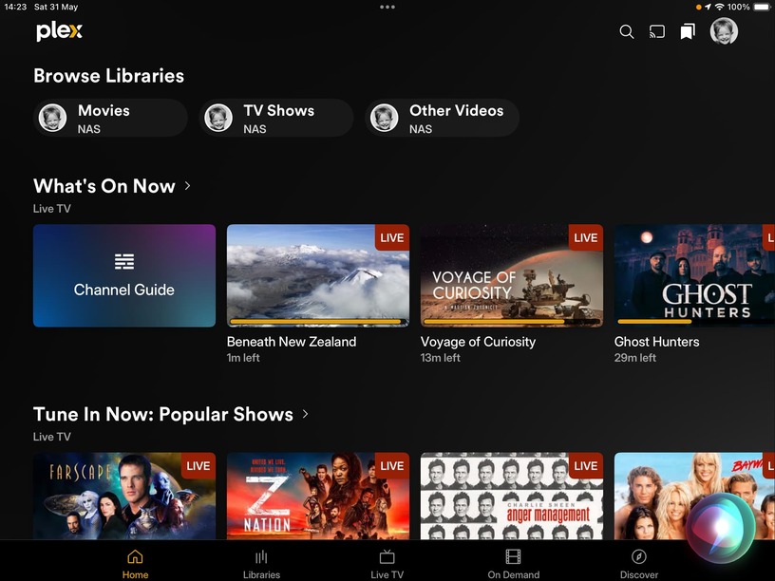
Task: Play the Anger Management thumbnail
Action: pos(512,496)
